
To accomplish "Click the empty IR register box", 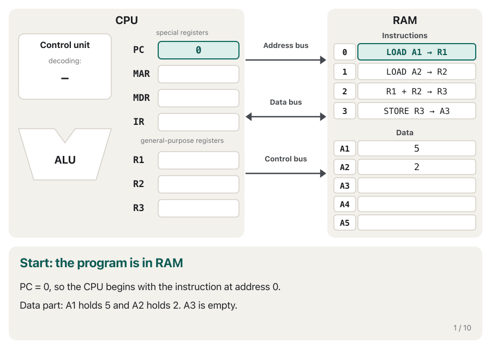I will 199,122.
